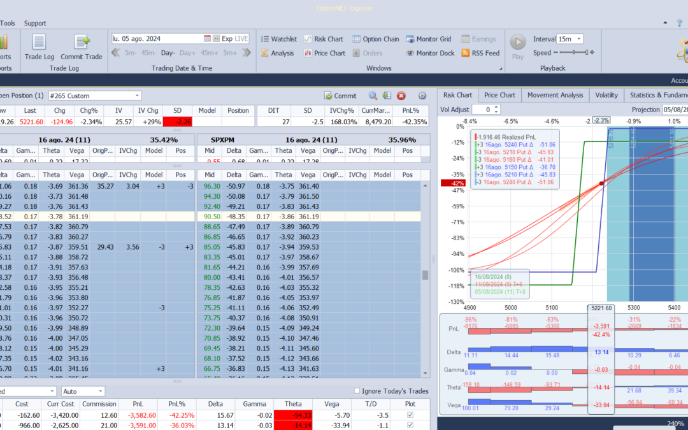688x430 pixels.
Task: Click the help icon at top right
Action: click(680, 23)
